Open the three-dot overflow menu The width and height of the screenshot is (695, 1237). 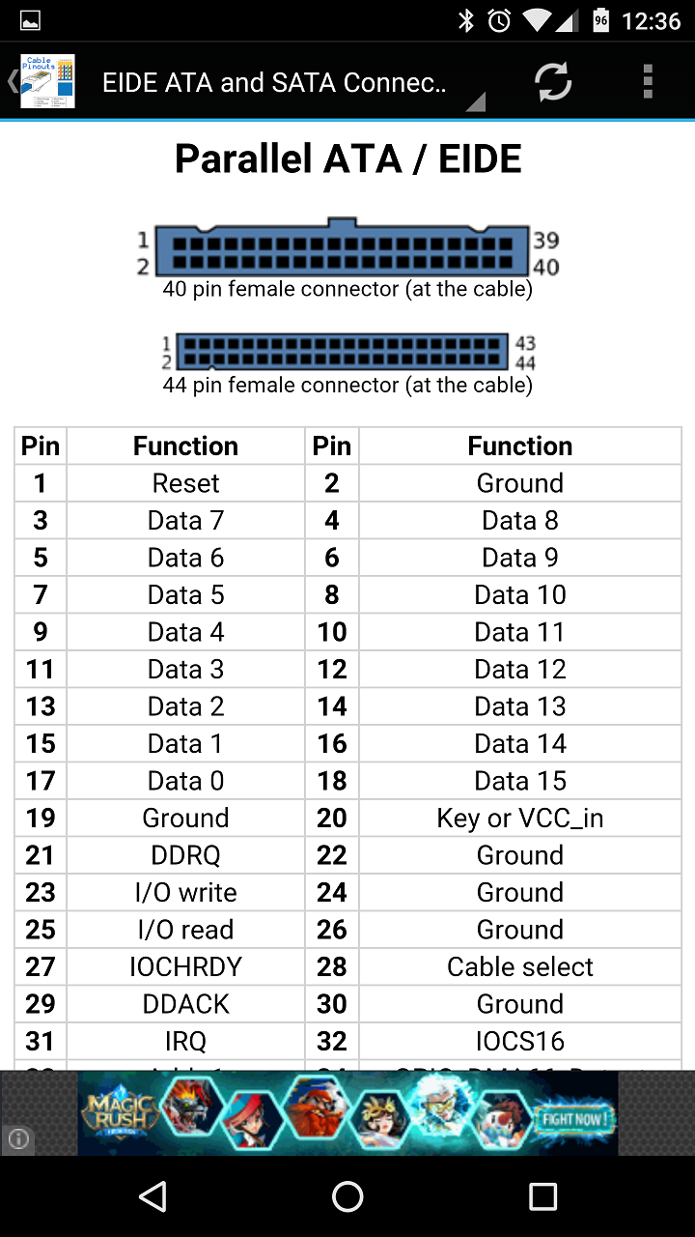coord(648,82)
